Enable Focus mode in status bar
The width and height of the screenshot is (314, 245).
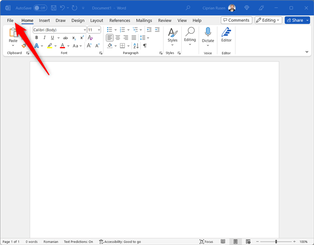point(206,242)
